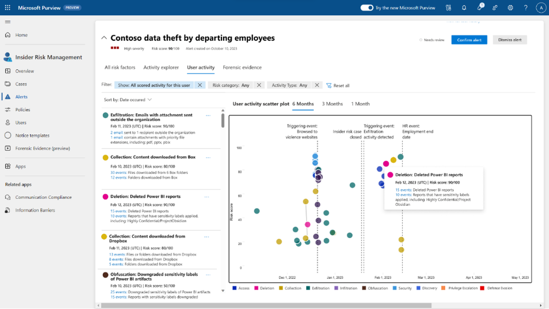Remove the Show scored activity filter

tap(199, 85)
